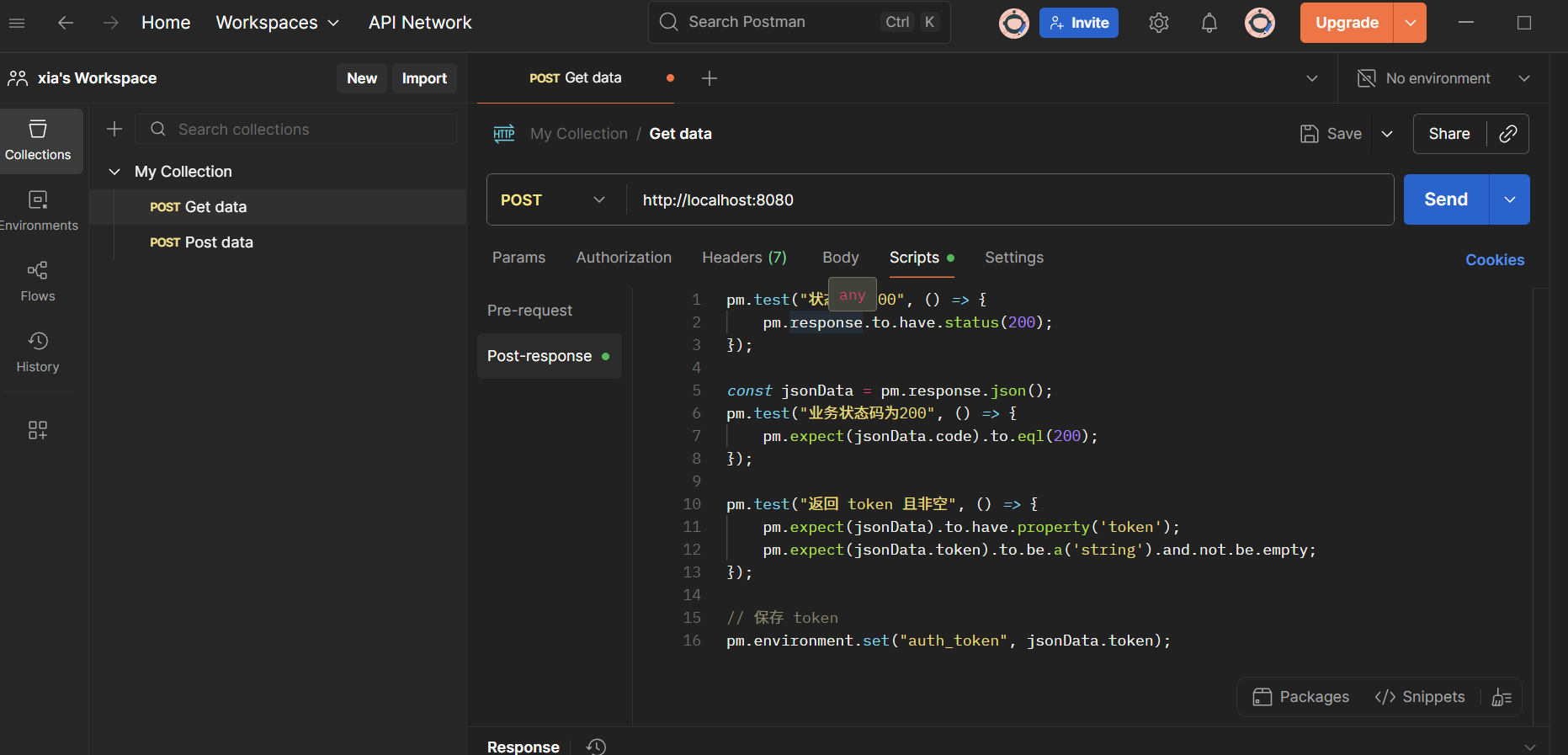This screenshot has width=1568, height=755.
Task: Switch to the Params tab
Action: pyautogui.click(x=518, y=258)
